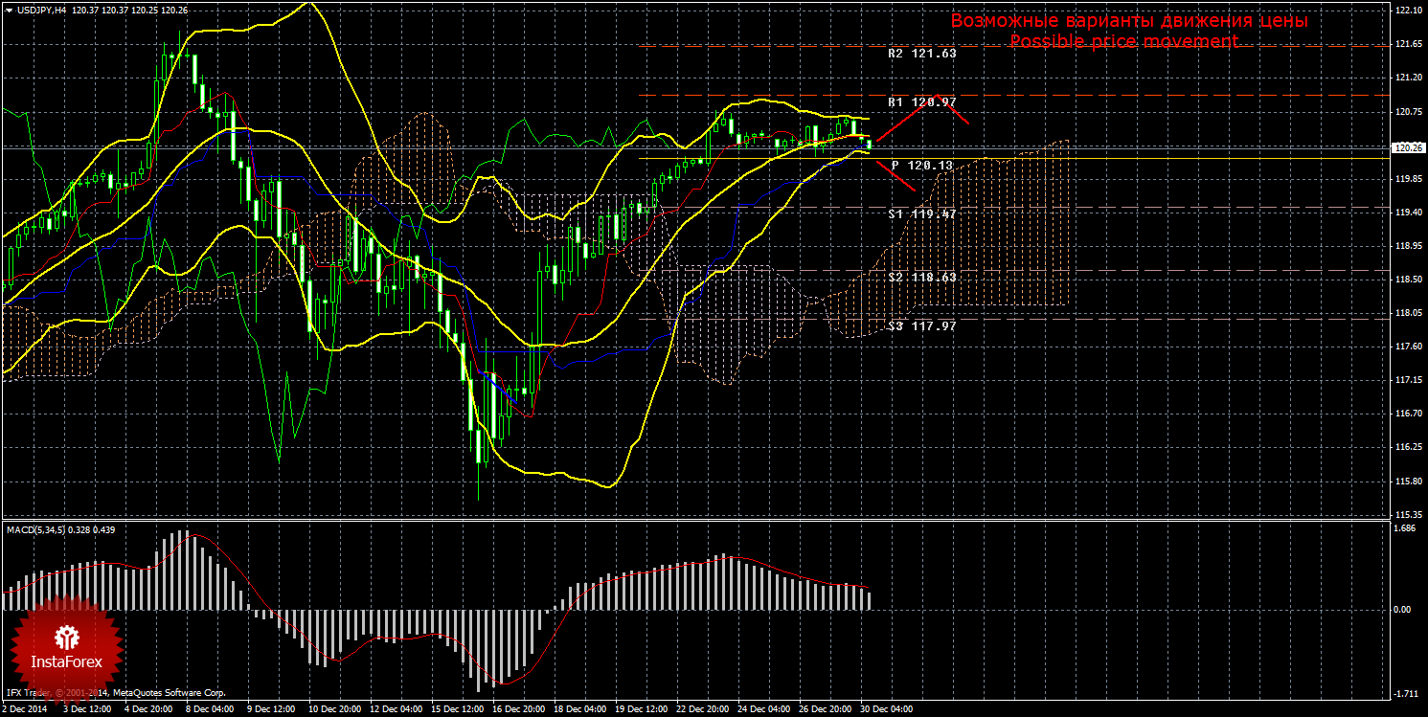Click the R2 121.63 resistance label
Screen dimensions: 1428x717
(921, 54)
